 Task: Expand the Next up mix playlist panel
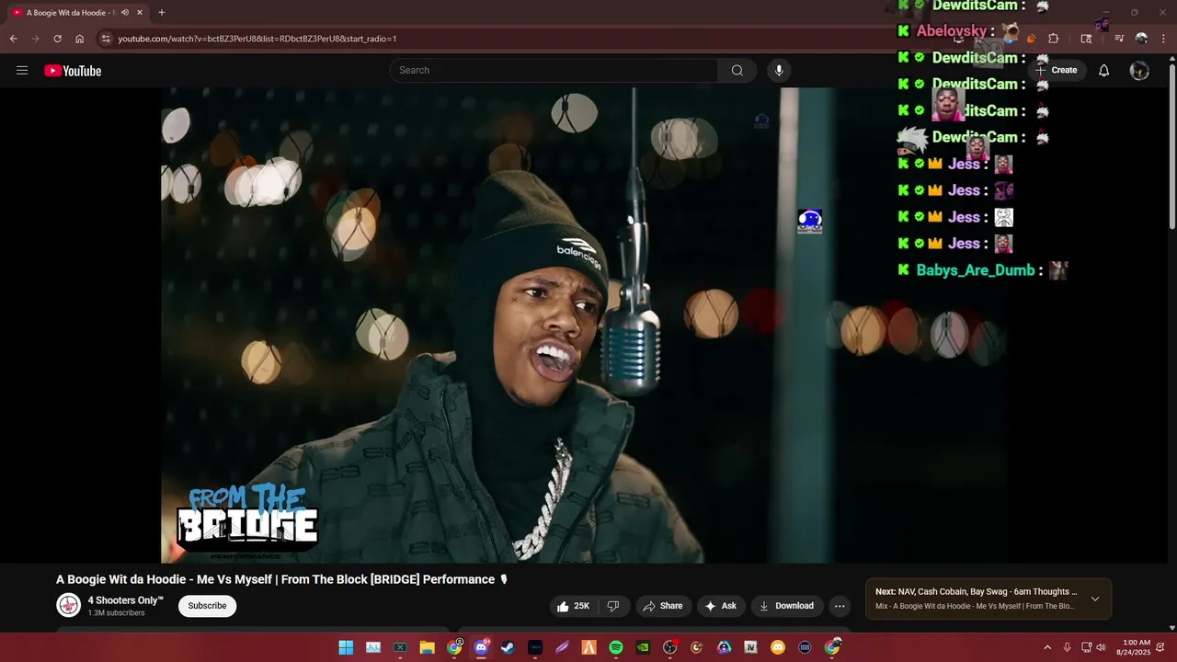tap(1095, 599)
